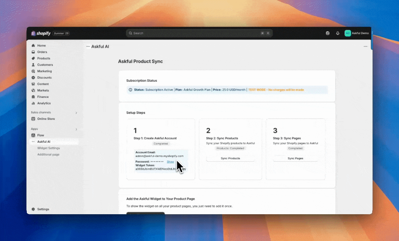Click the Step 3 Completed badge
This screenshot has width=399, height=241.
(296, 148)
